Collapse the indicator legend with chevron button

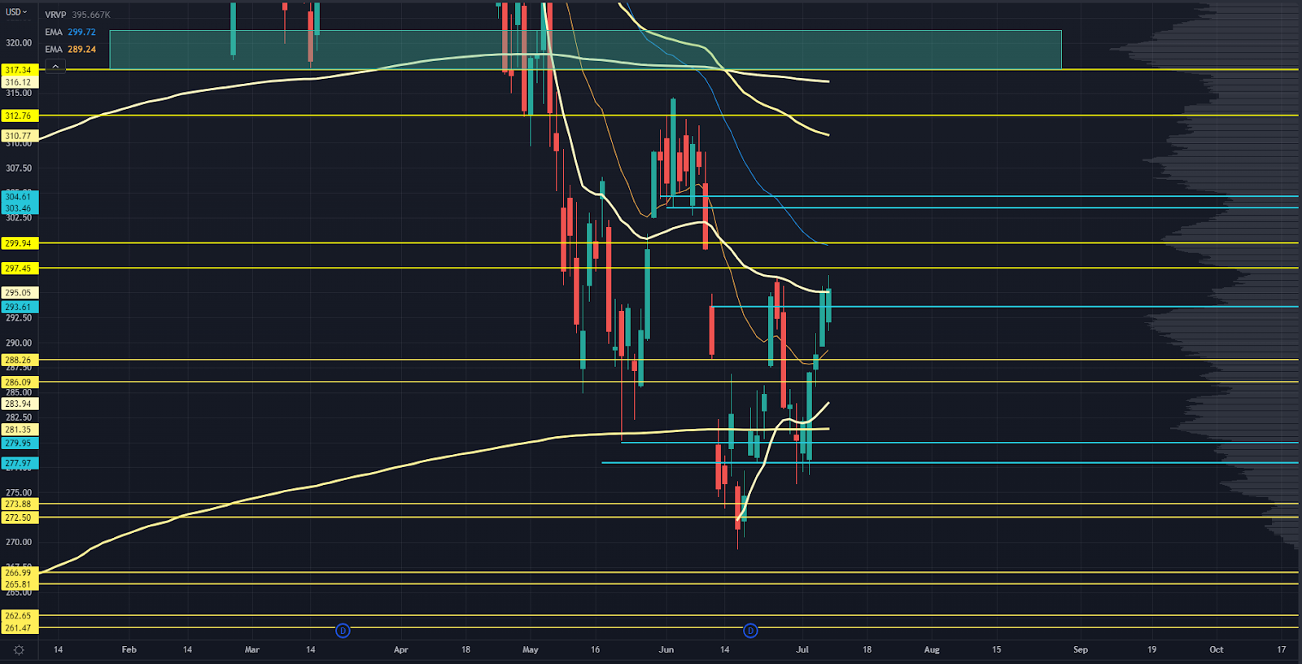point(55,66)
